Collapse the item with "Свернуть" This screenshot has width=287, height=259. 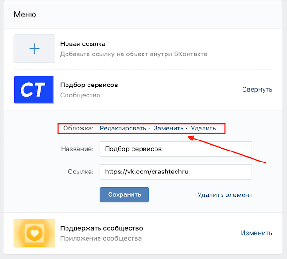257,89
